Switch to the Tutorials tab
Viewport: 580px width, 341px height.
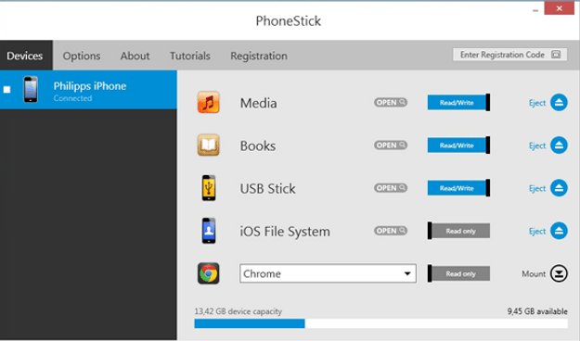190,56
